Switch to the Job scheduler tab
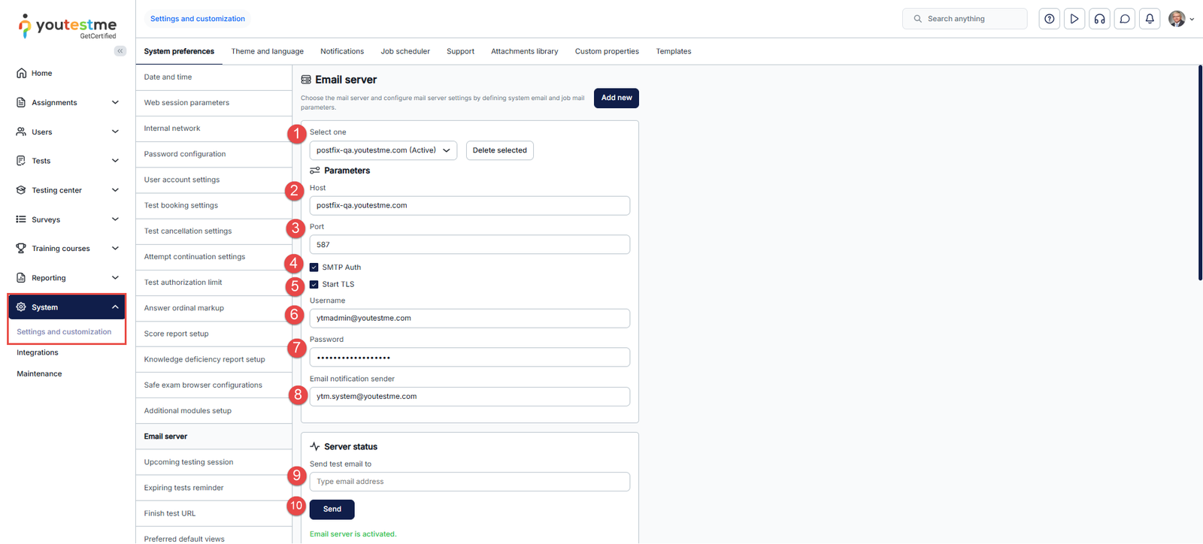Image resolution: width=1203 pixels, height=544 pixels. point(405,51)
